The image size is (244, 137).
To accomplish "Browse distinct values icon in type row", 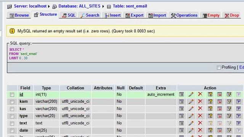I will pos(181,116).
